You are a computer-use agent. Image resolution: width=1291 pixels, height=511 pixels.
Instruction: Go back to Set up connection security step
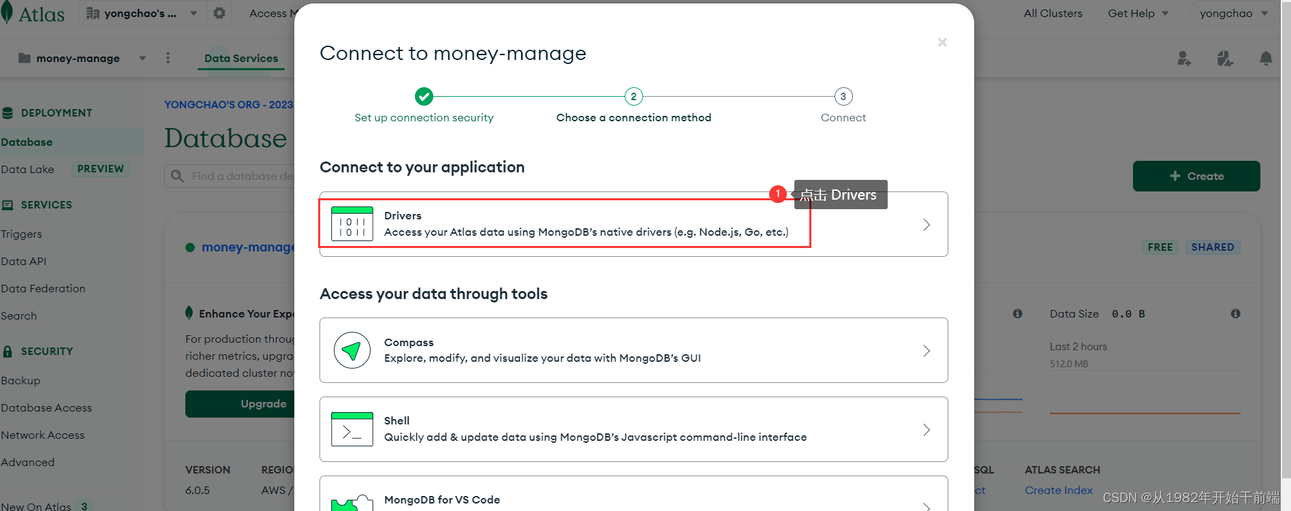pyautogui.click(x=424, y=106)
